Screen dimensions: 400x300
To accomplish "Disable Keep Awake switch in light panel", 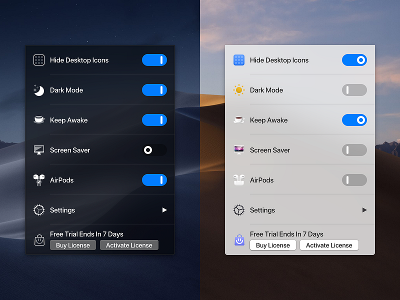I will click(x=354, y=120).
